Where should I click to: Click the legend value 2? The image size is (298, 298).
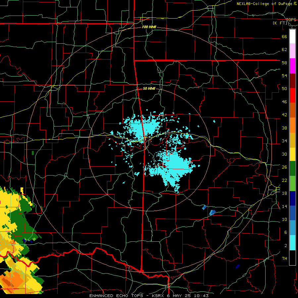(286, 246)
